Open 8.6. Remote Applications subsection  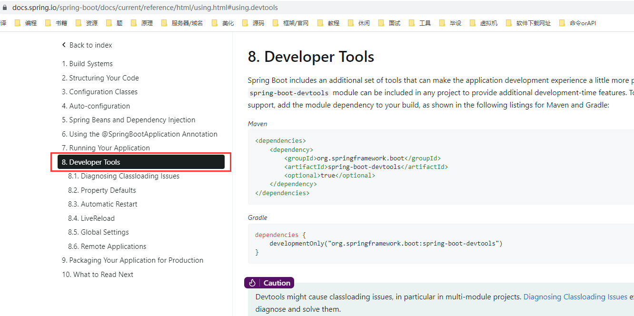pos(107,247)
